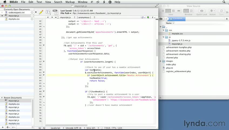Image resolution: width=229 pixels, height=130 pixels.
Task: Click the drive icon at path bar start
Action: [161, 19]
